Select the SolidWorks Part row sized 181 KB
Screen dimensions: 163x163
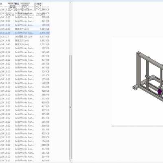[x=25, y=153]
